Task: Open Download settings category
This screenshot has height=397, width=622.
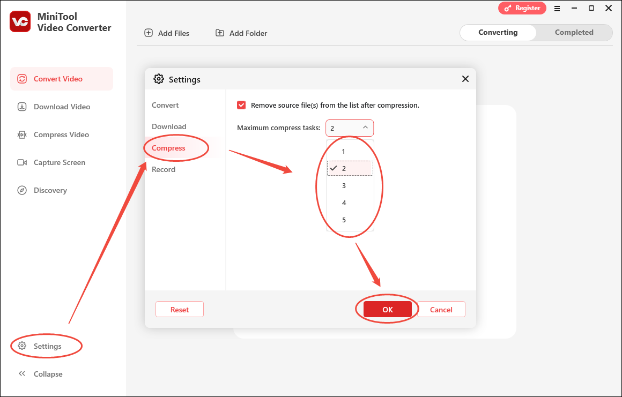Action: pyautogui.click(x=185, y=126)
